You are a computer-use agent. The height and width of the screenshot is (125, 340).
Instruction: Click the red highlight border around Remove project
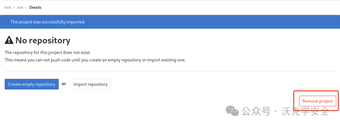pyautogui.click(x=316, y=91)
